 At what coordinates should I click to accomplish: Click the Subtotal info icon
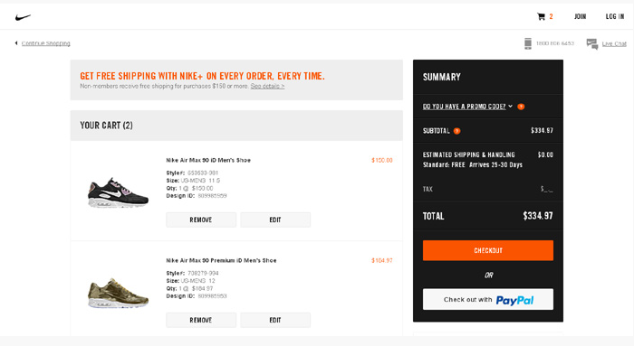(x=456, y=131)
